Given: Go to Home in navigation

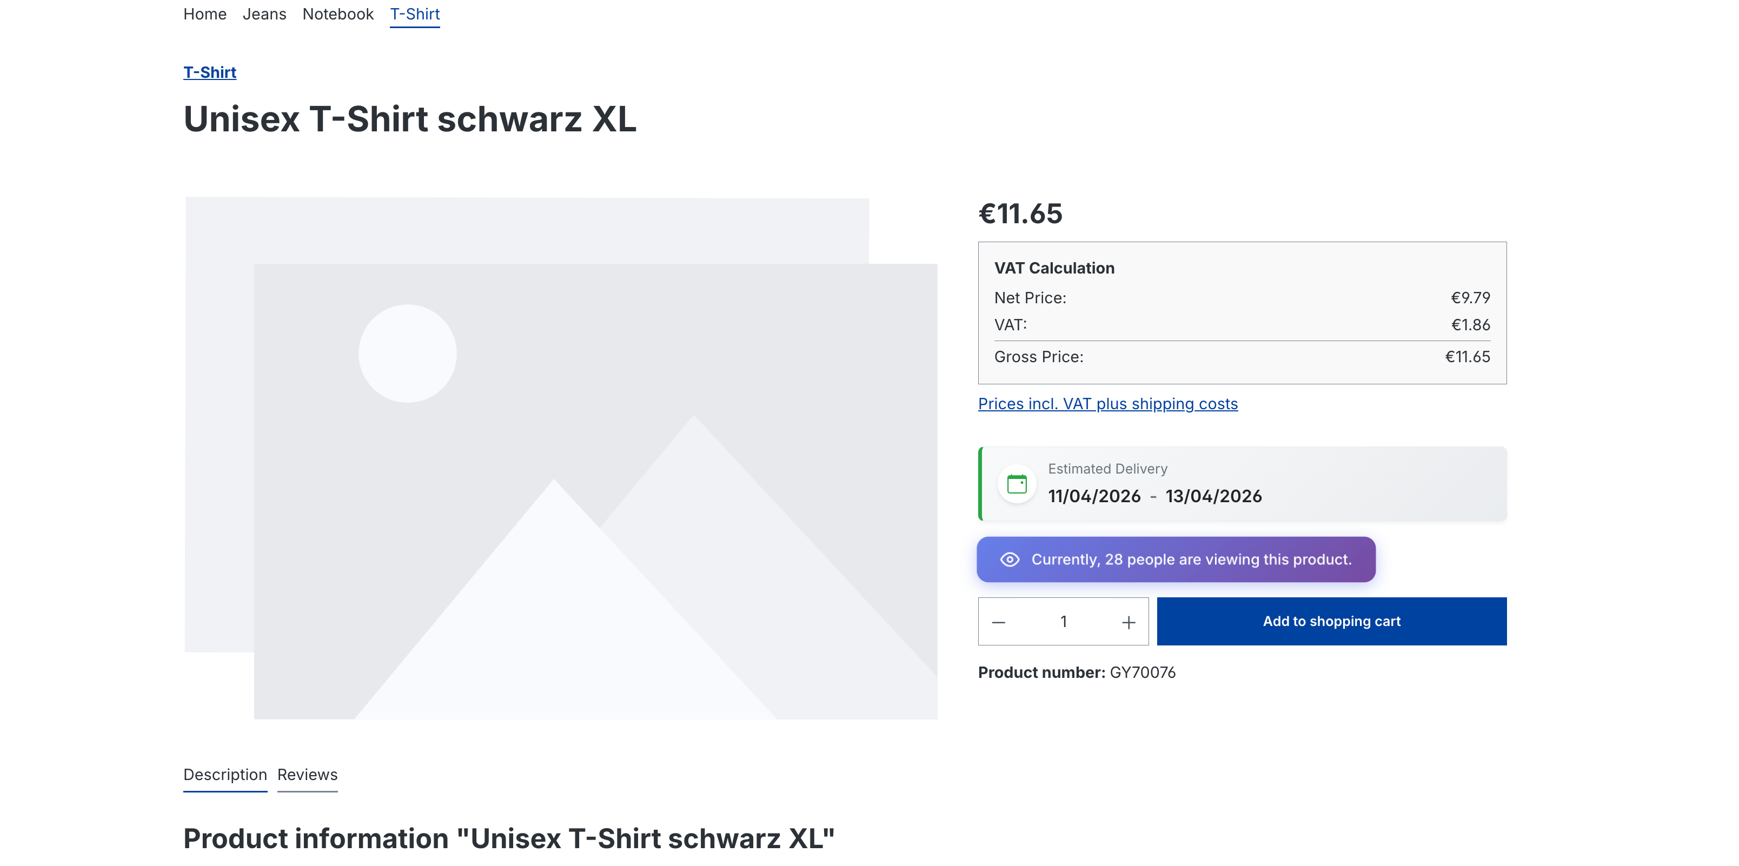Looking at the screenshot, I should [x=204, y=14].
